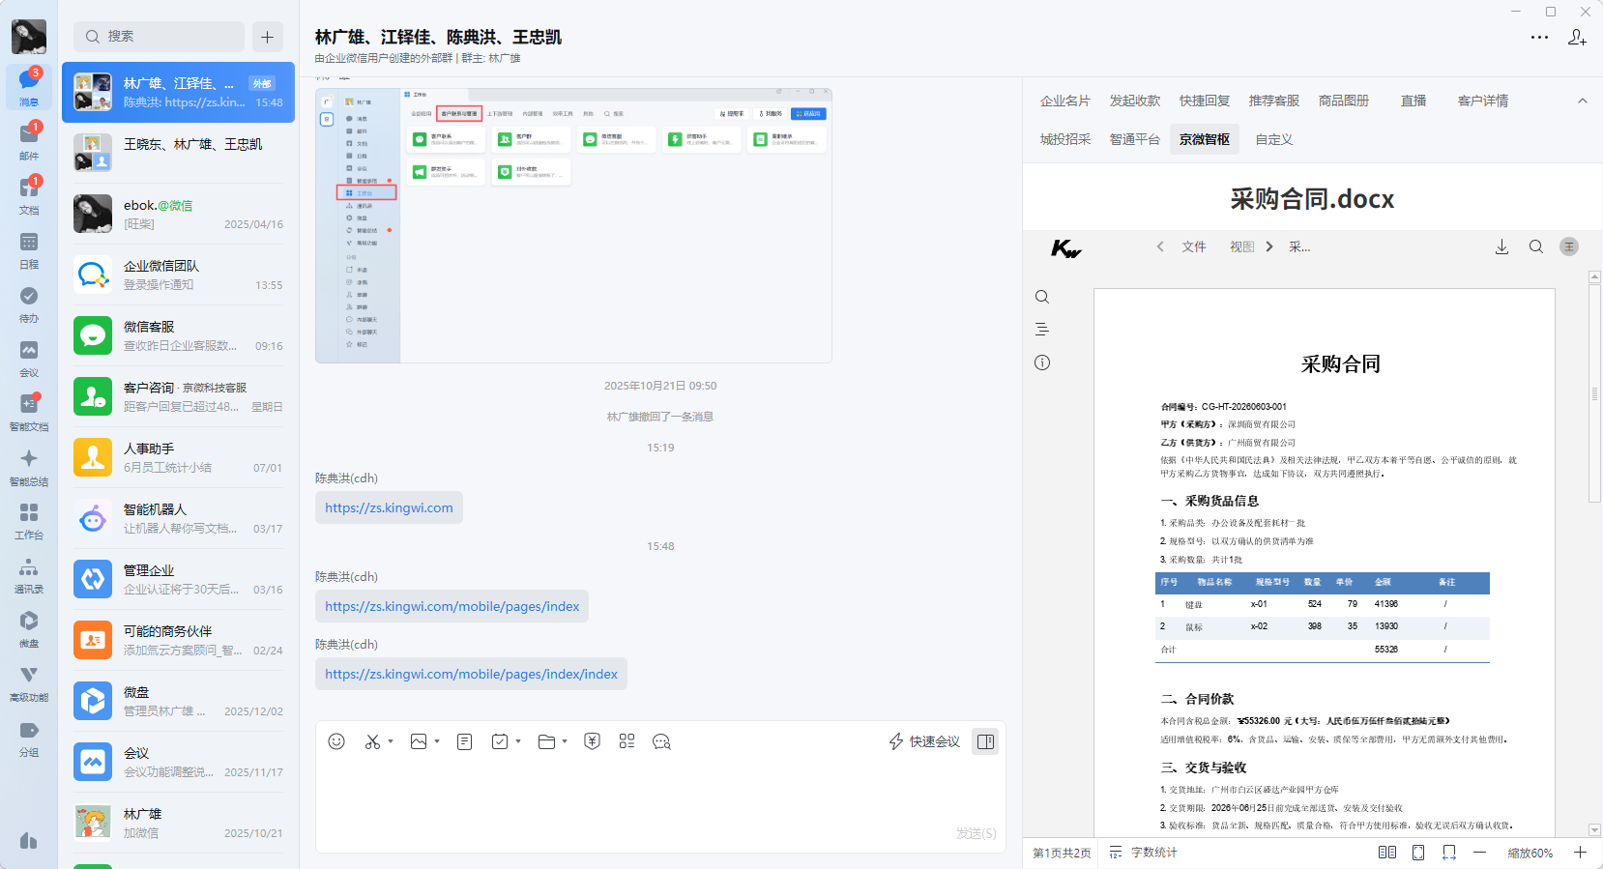Image resolution: width=1603 pixels, height=869 pixels.
Task: Switch to the 快捷回复 tab
Action: [x=1205, y=101]
